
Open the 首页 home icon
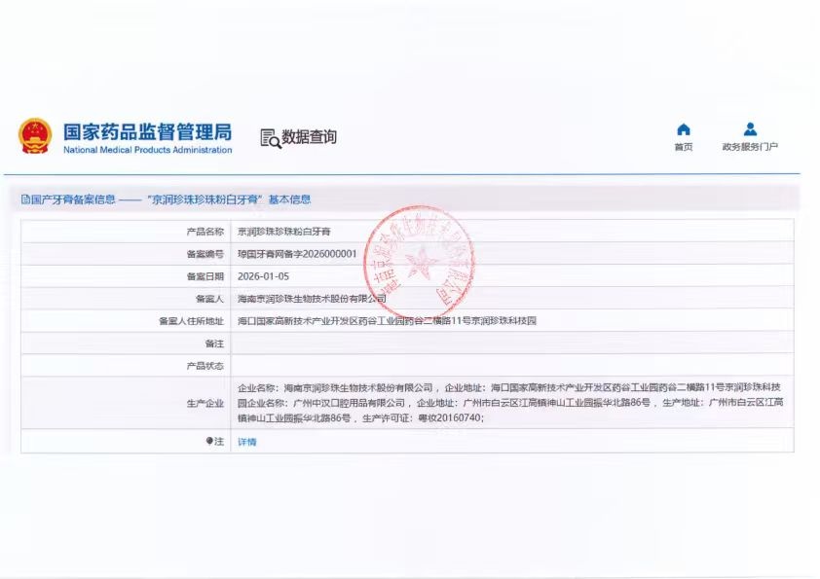684,129
